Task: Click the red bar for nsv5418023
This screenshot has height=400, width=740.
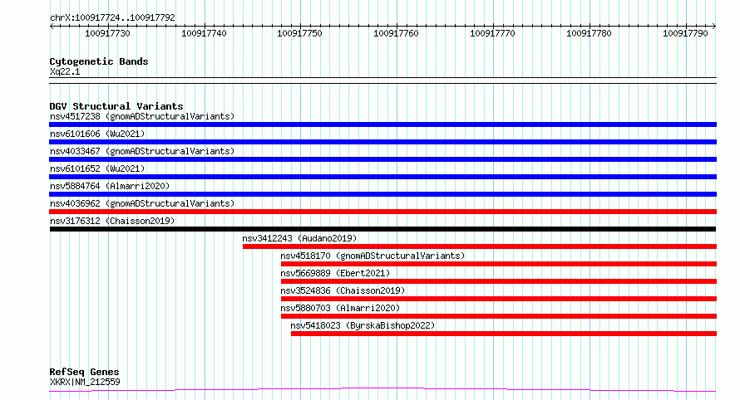Action: [504, 334]
